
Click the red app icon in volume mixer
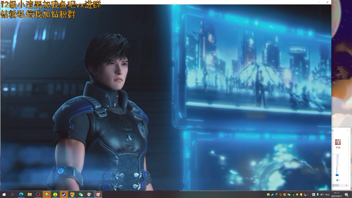pyautogui.click(x=338, y=142)
